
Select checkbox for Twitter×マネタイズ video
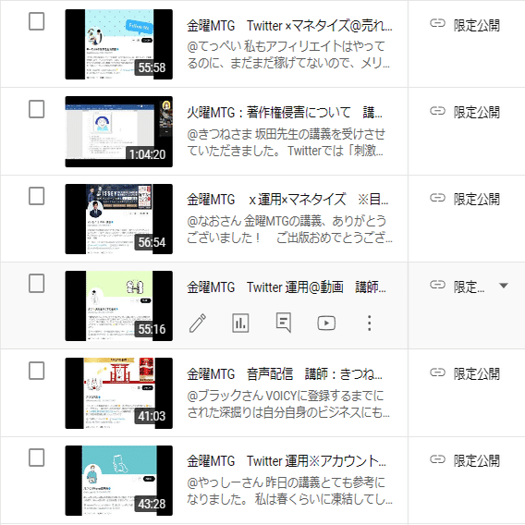(x=36, y=22)
